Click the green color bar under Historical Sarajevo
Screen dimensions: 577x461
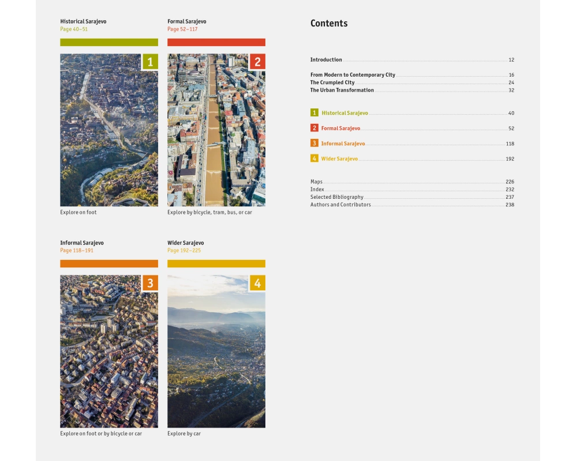tap(109, 42)
